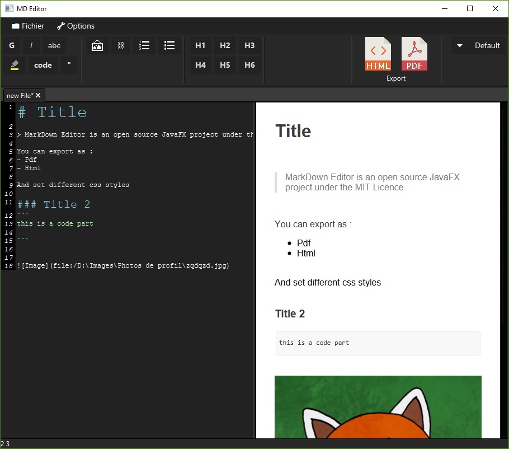Viewport: 509px width, 449px height.
Task: Open the Default style dropdown
Action: pyautogui.click(x=478, y=46)
